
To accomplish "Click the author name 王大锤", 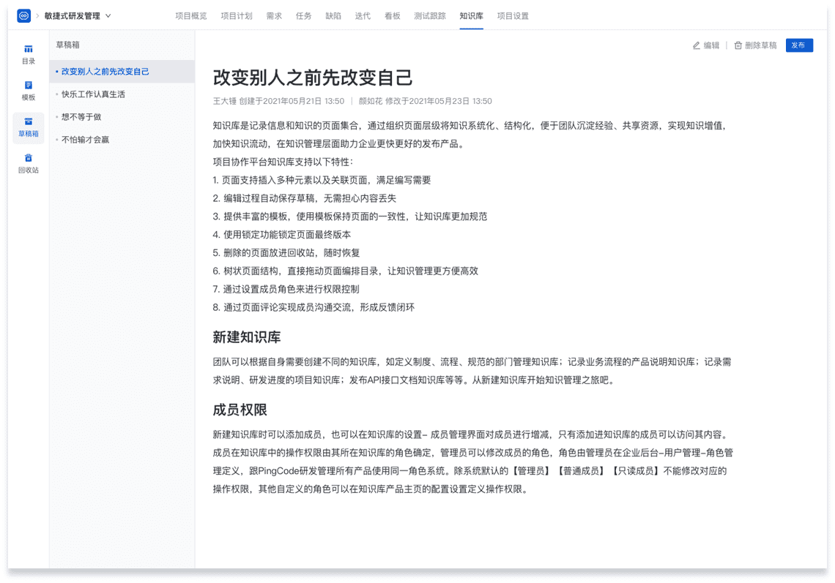I will pyautogui.click(x=224, y=101).
